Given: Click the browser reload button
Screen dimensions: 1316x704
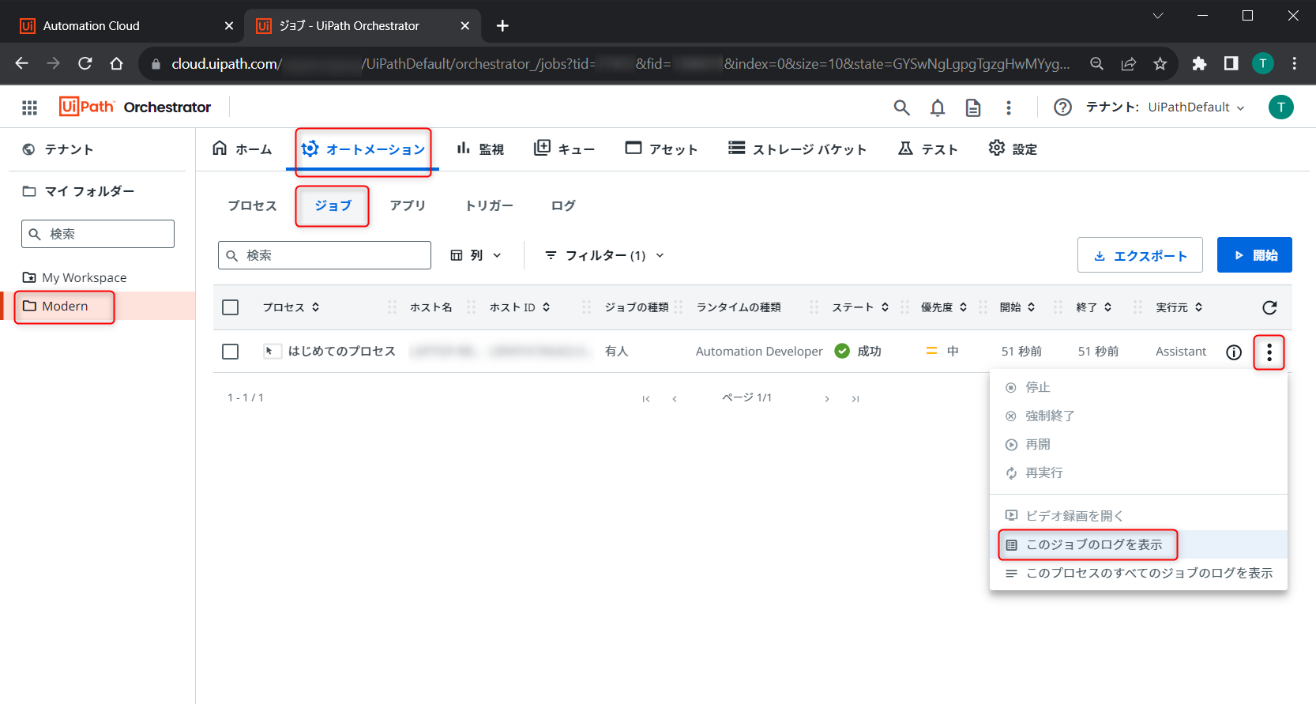Looking at the screenshot, I should click(85, 63).
